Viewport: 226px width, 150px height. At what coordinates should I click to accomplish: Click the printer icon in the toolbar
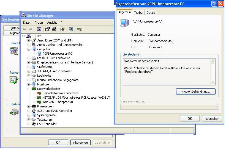pos(54,29)
